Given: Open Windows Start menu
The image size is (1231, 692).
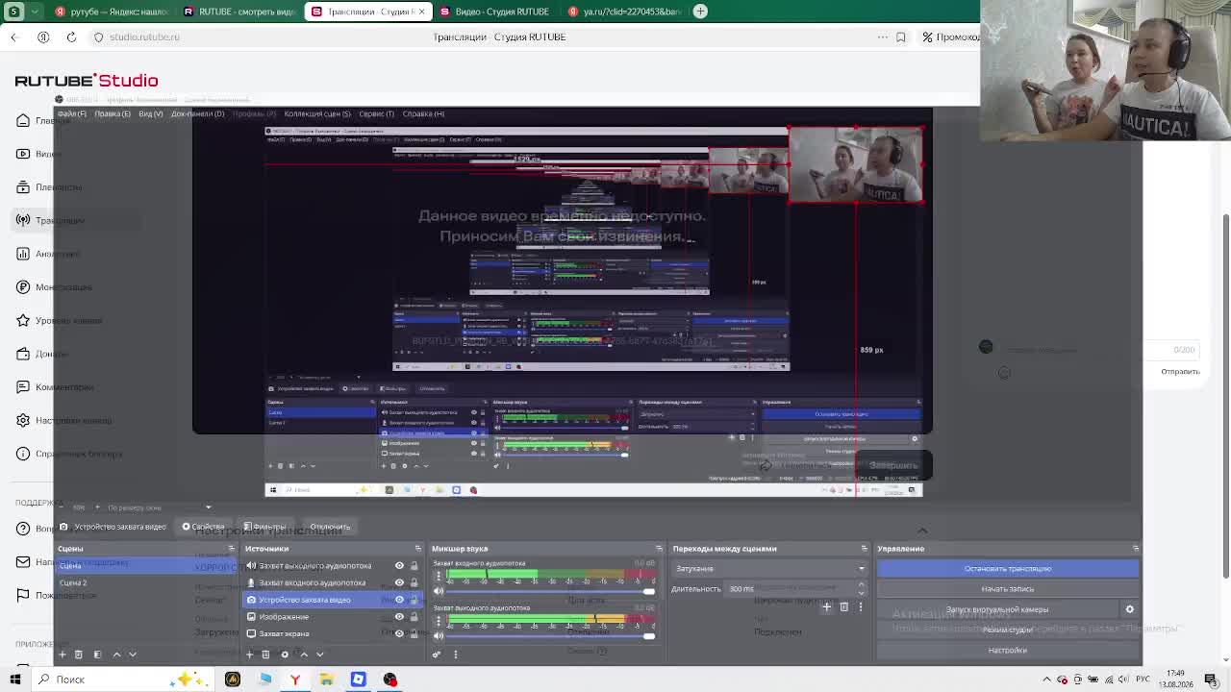Looking at the screenshot, I should (x=15, y=680).
